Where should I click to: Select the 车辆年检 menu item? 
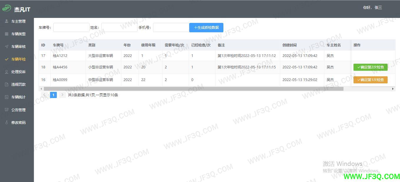tap(18, 59)
